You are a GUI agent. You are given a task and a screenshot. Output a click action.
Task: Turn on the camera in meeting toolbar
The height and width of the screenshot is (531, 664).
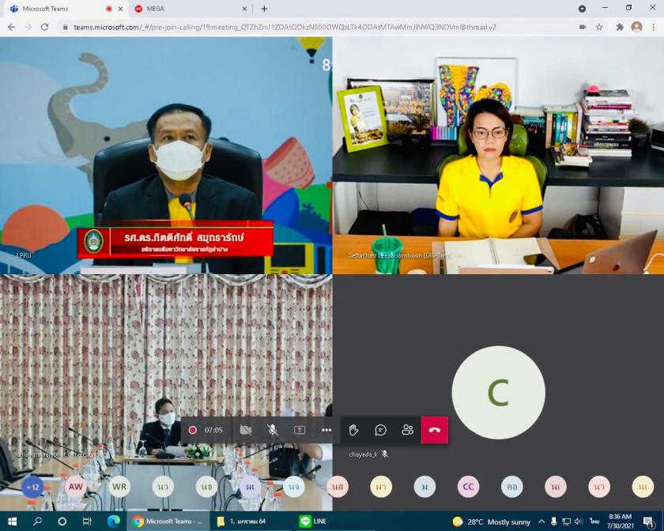coord(246,430)
